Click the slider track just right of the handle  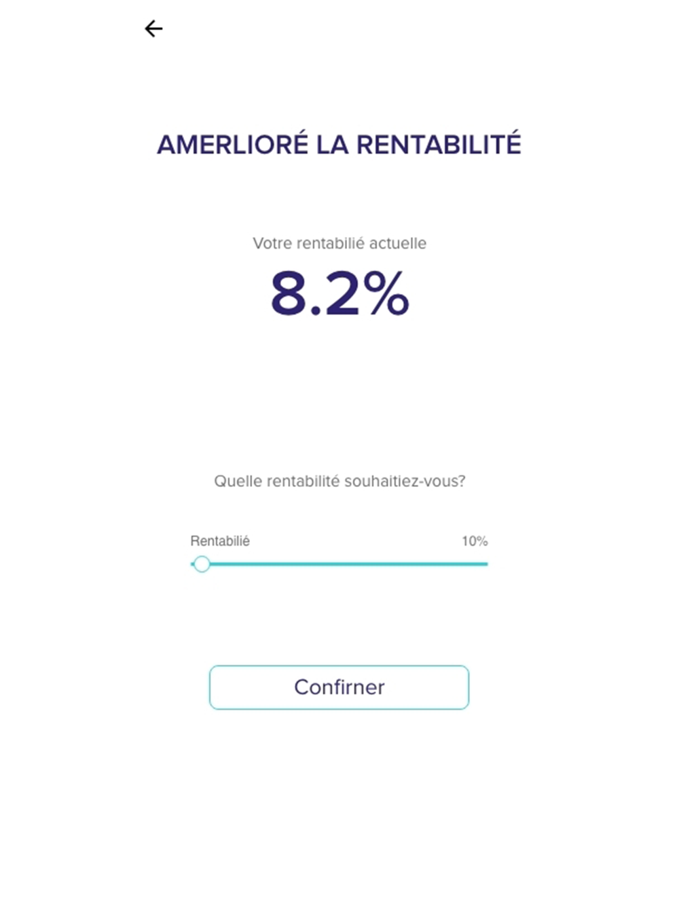click(224, 564)
